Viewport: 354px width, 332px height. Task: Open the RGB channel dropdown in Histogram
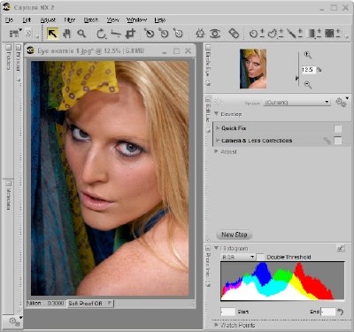pyautogui.click(x=238, y=257)
